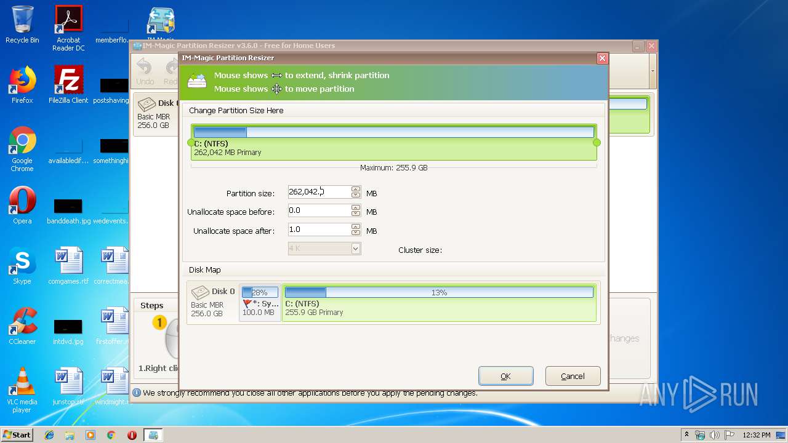Click the 'Disk Map' section label

(204, 270)
